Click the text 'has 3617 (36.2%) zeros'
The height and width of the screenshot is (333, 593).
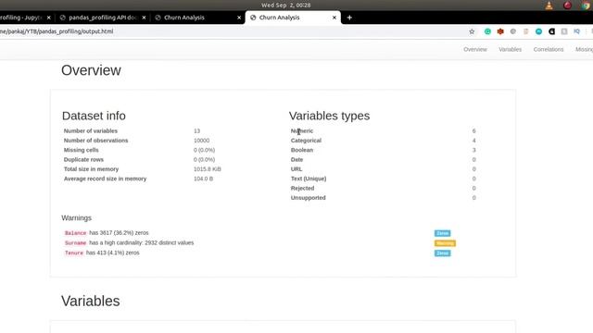click(119, 233)
